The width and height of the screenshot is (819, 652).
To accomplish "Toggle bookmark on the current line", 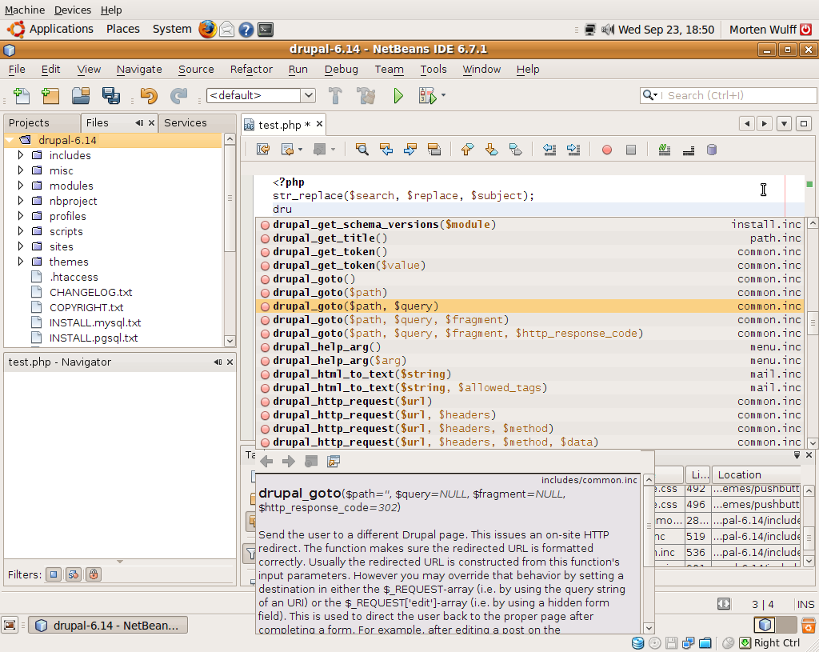I will [x=515, y=150].
